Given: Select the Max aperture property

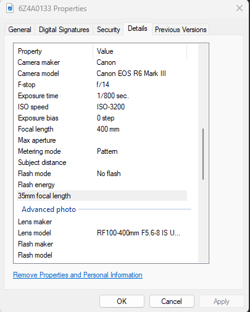Looking at the screenshot, I should (x=37, y=140).
